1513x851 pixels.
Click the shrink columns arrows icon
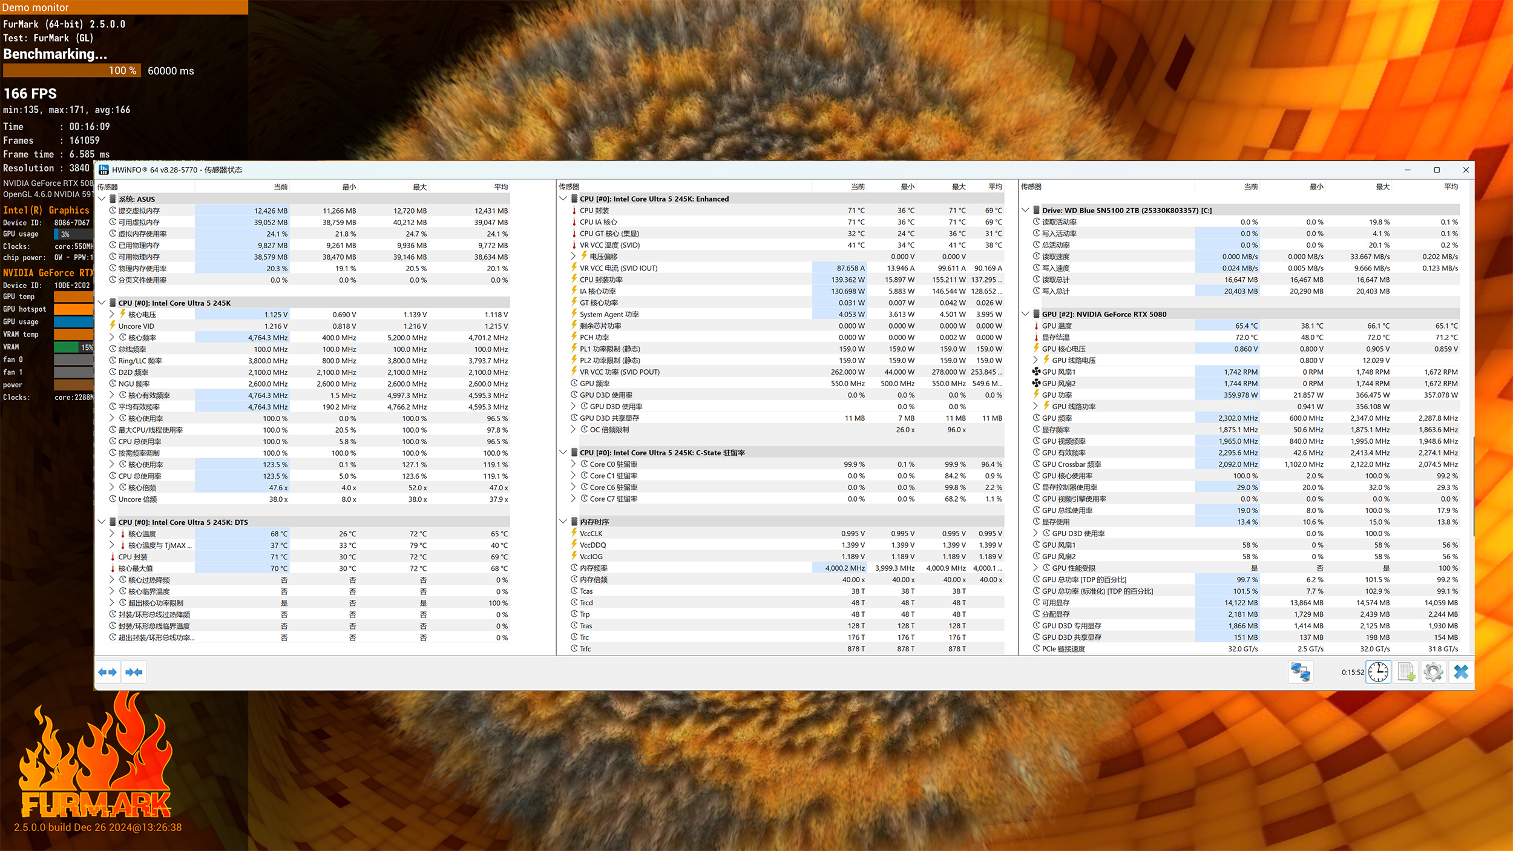134,672
